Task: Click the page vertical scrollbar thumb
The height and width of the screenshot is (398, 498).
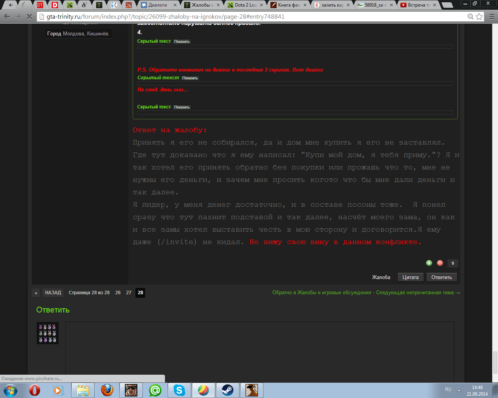Action: [495, 362]
